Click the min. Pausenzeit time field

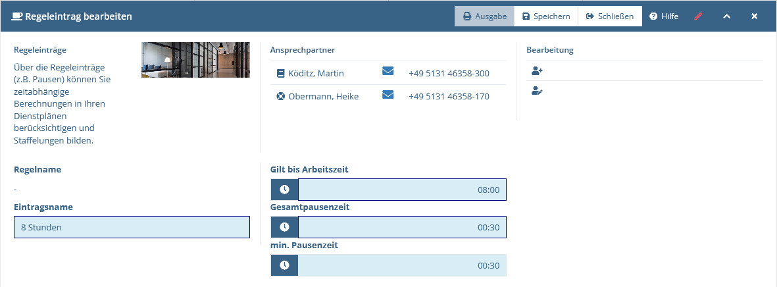tap(402, 265)
